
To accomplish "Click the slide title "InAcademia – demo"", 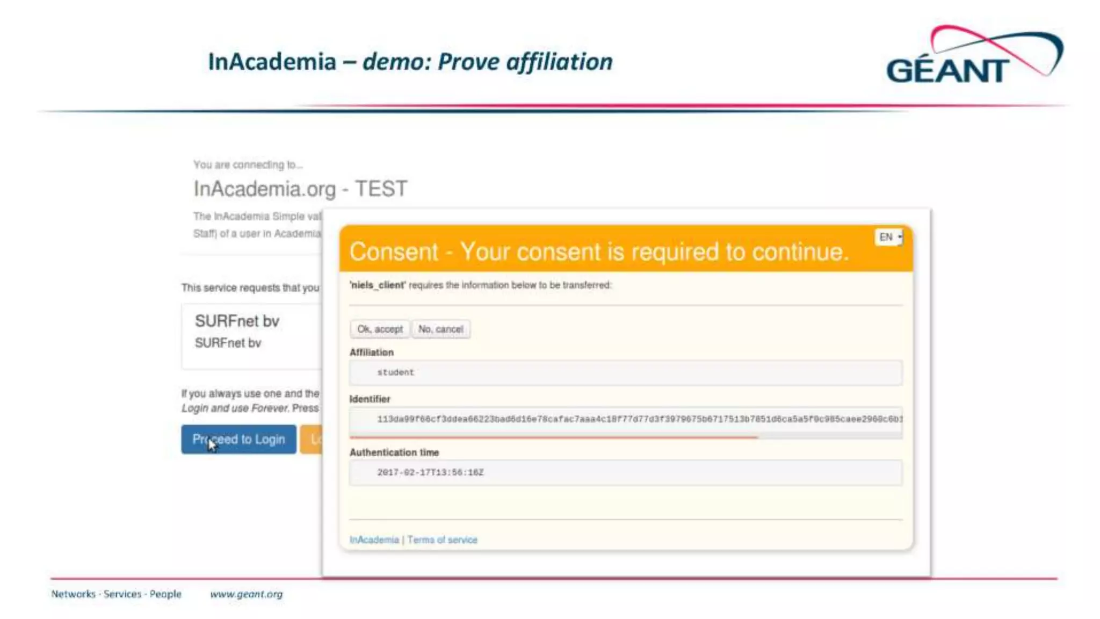I will pos(410,62).
